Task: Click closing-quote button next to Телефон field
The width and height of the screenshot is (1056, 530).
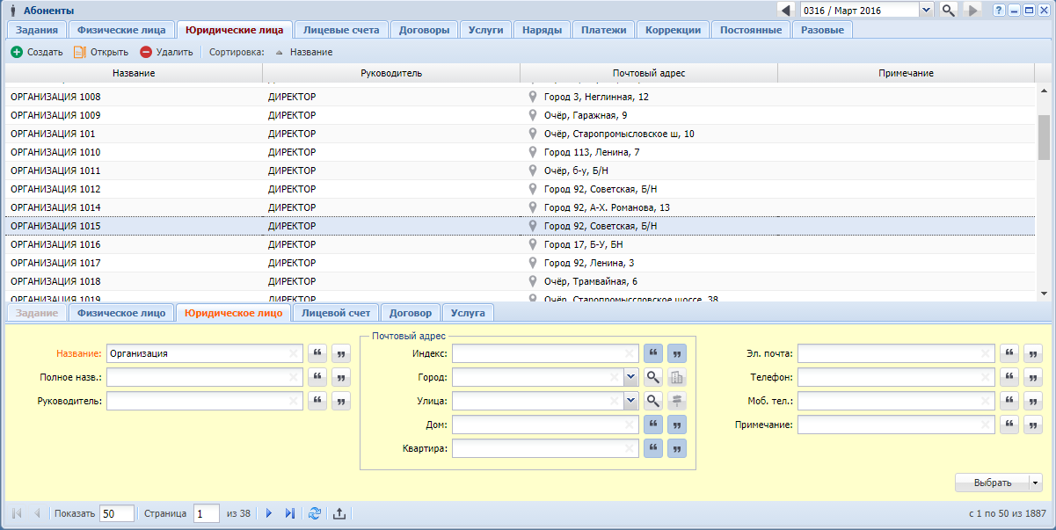Action: click(1033, 377)
